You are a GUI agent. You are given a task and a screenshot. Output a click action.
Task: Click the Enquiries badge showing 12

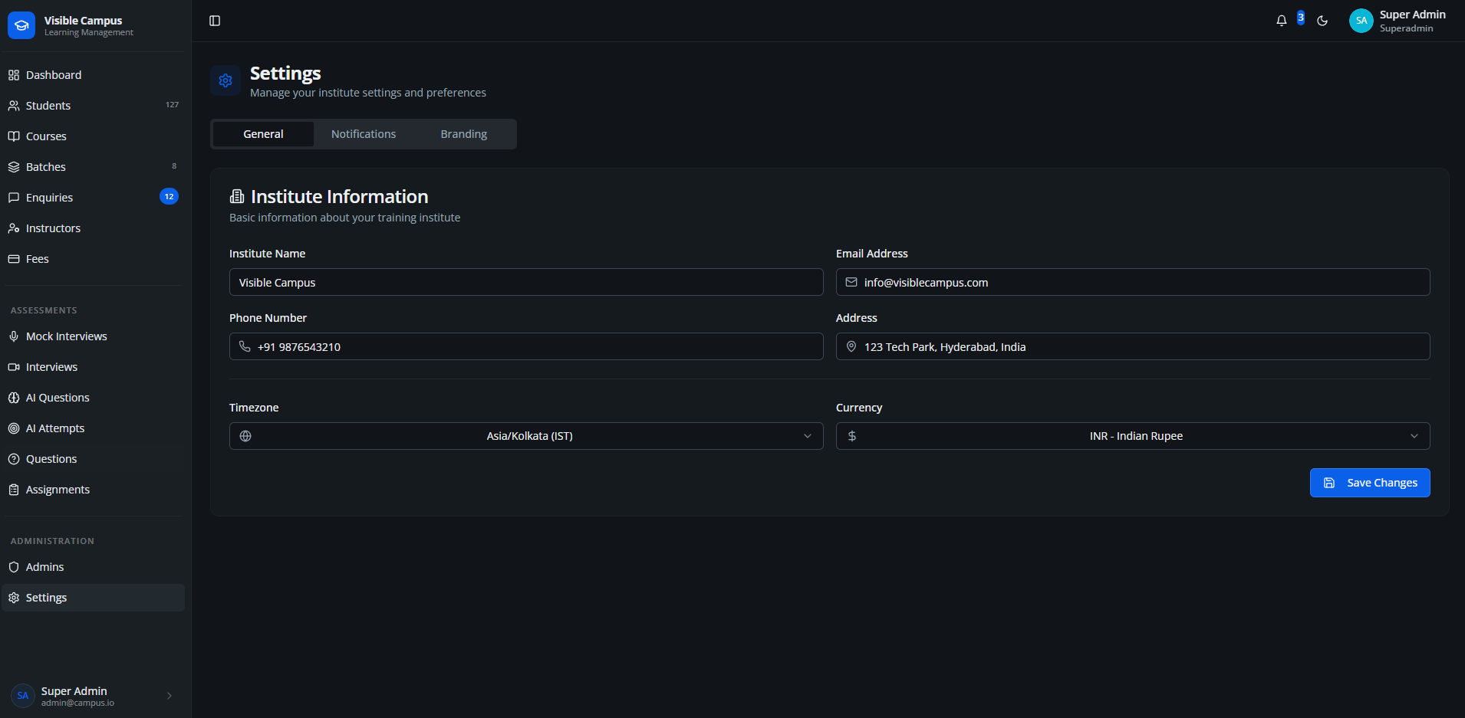pos(168,196)
